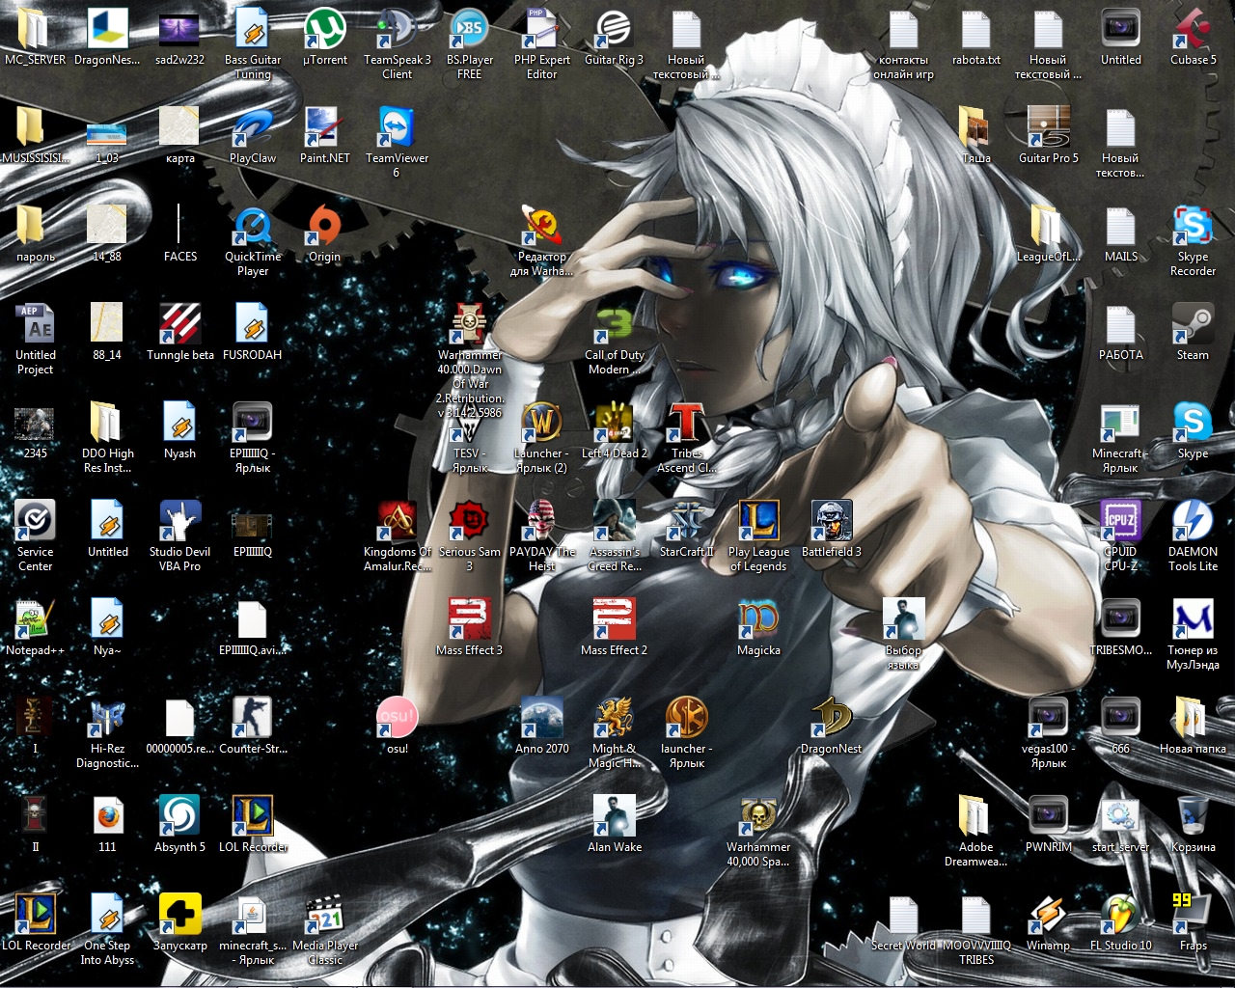Open the Anno 2070 shortcut
This screenshot has width=1235, height=988.
point(542,718)
